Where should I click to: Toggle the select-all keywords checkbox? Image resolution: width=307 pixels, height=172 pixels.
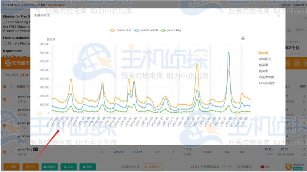click(x=5, y=87)
